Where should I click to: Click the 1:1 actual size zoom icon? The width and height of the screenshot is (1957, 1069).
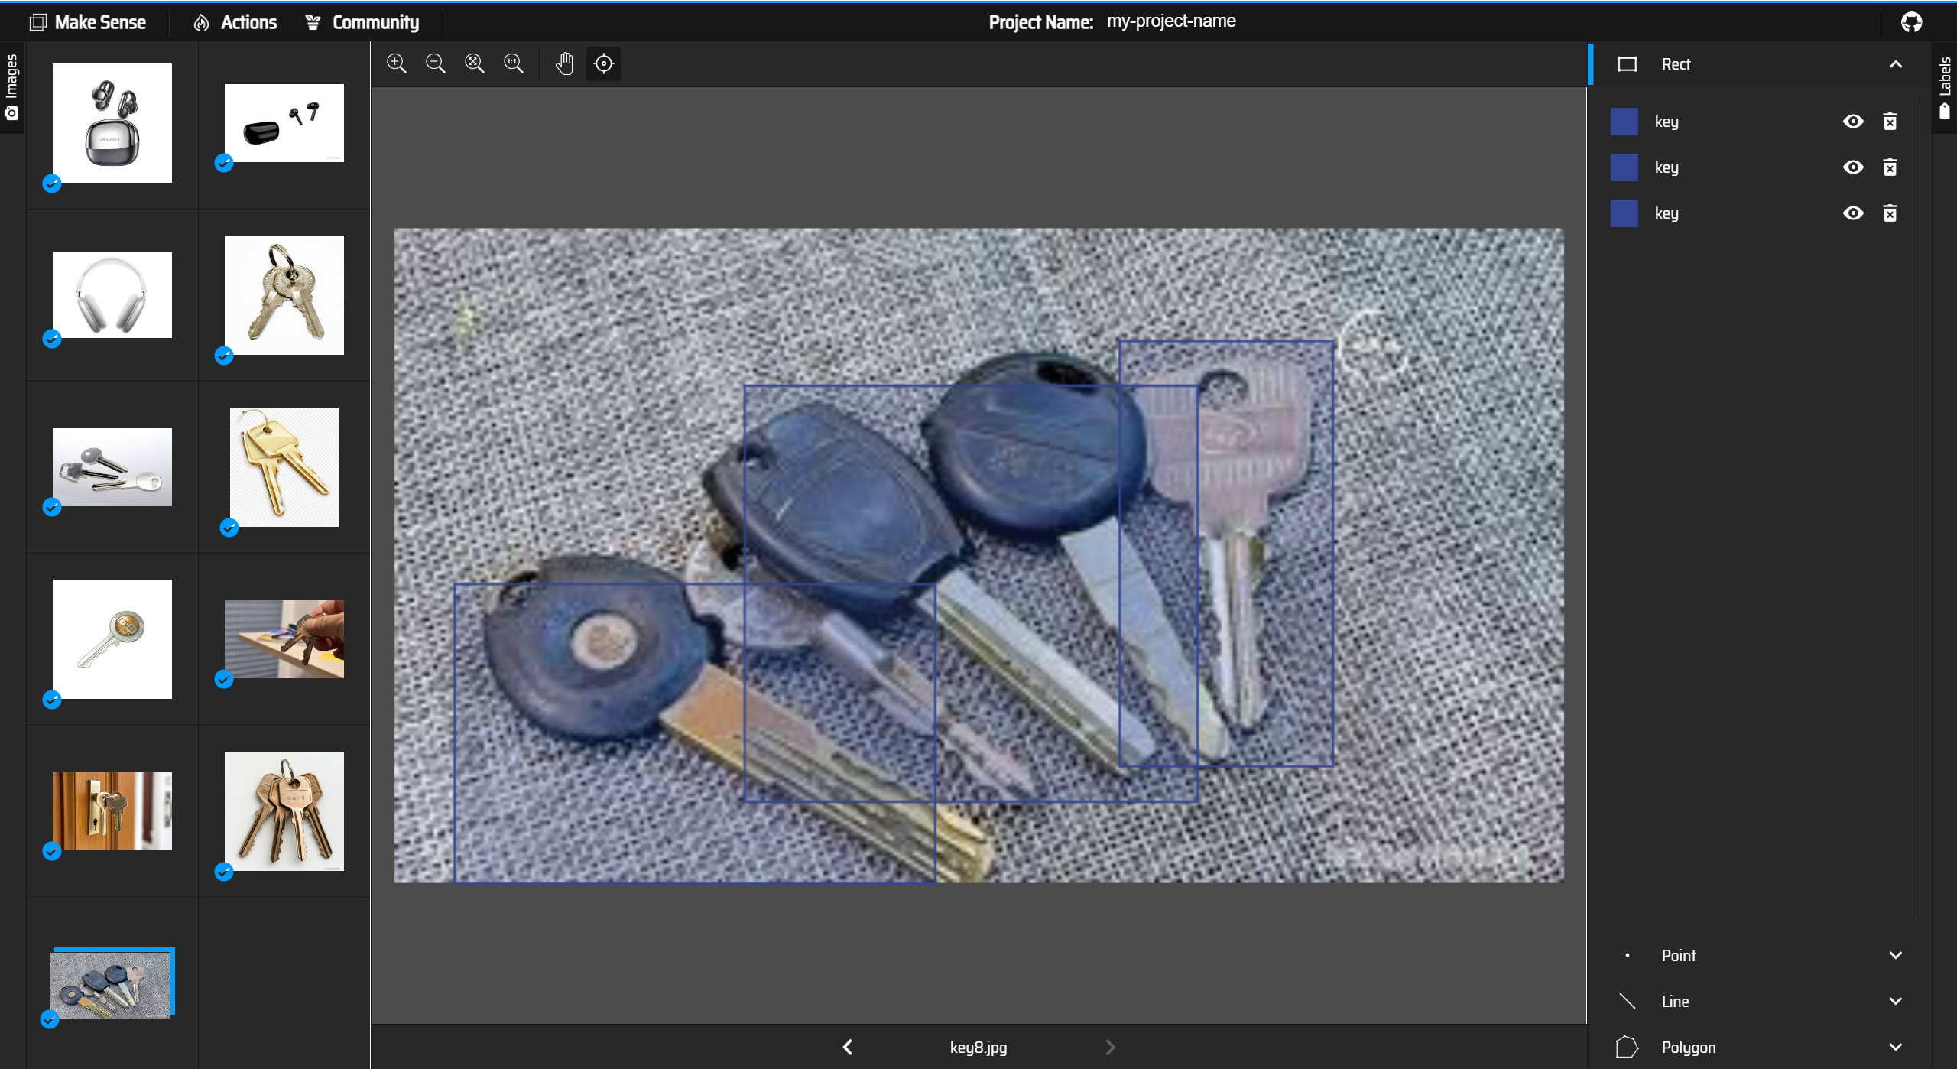[x=514, y=63]
